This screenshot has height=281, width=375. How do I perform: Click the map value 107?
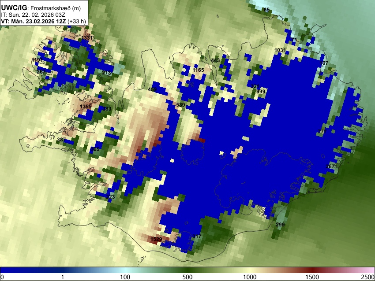[x=324, y=63]
